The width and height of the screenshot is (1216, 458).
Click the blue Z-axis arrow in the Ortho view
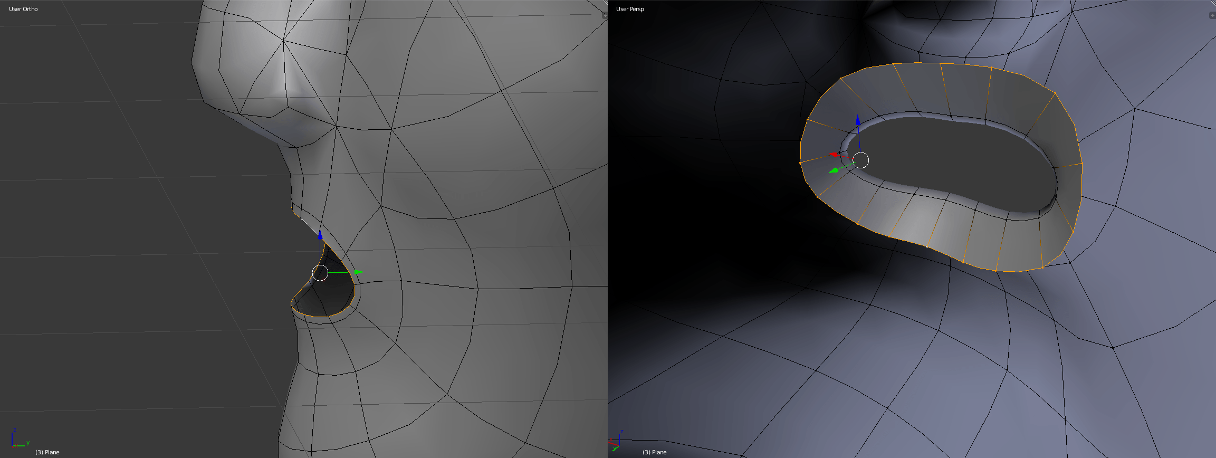(x=320, y=236)
